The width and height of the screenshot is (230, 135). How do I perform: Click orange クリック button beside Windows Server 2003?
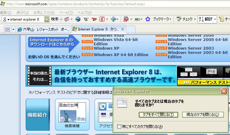click(x=161, y=48)
